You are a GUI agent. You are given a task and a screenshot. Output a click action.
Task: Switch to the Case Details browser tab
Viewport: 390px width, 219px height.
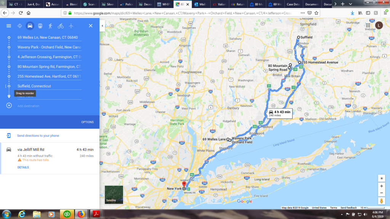click(293, 4)
